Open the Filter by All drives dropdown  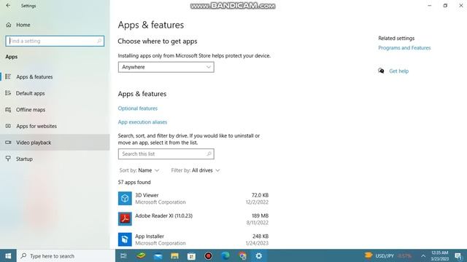coord(196,170)
